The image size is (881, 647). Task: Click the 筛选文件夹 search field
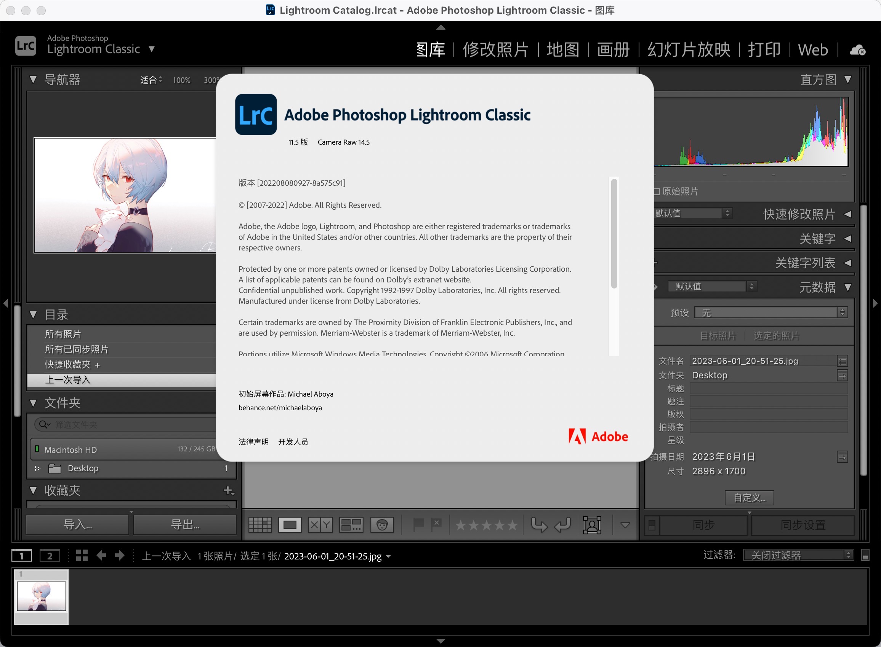pos(125,424)
